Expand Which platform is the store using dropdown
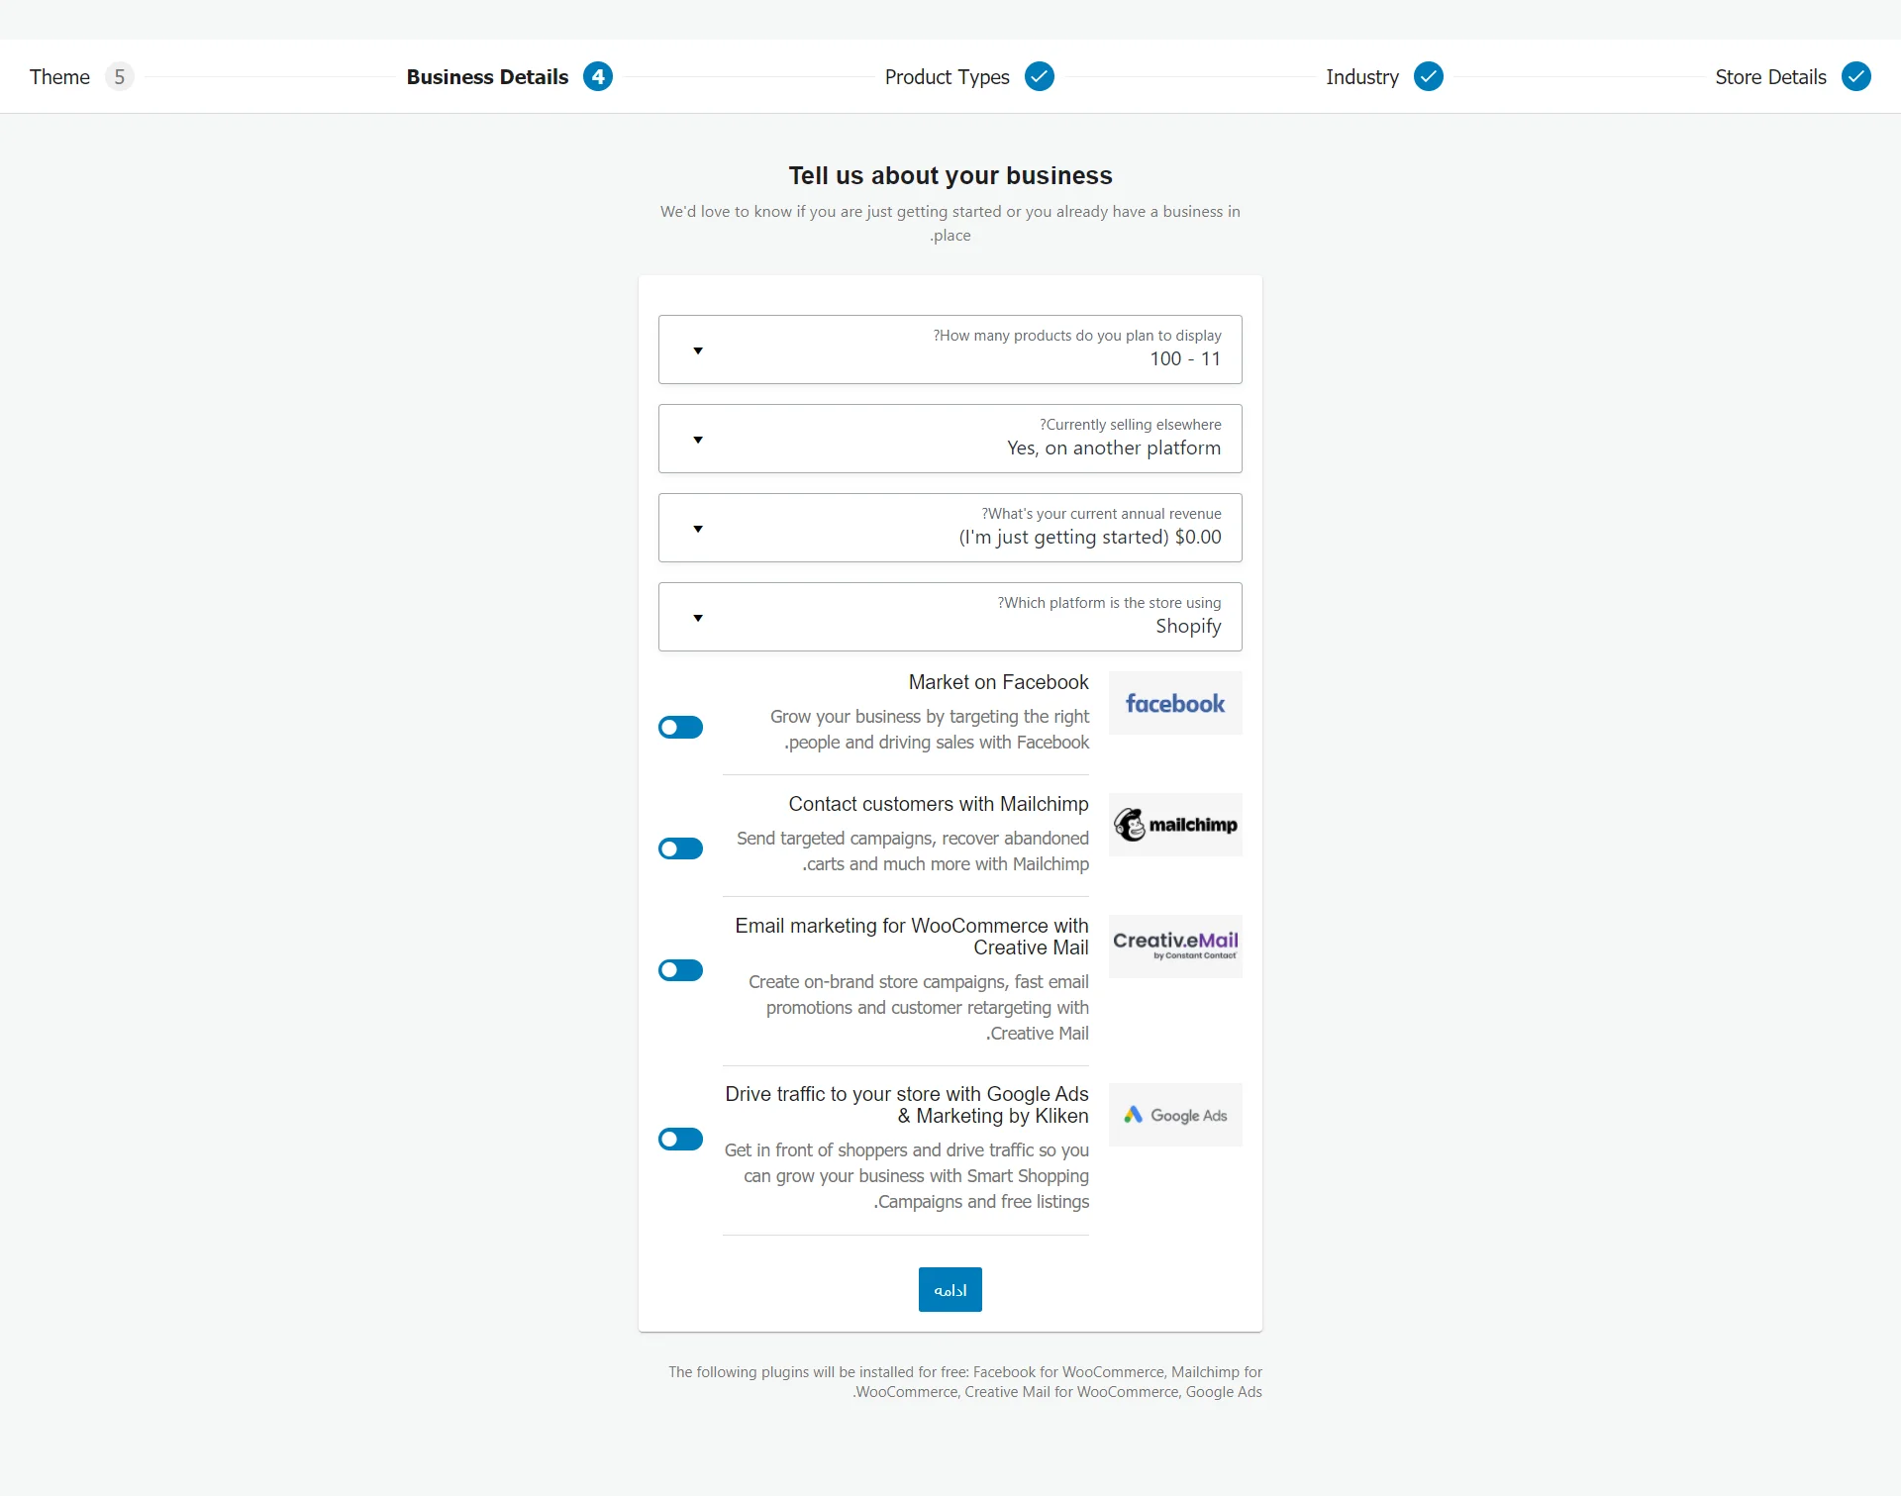This screenshot has height=1496, width=1901. click(699, 617)
